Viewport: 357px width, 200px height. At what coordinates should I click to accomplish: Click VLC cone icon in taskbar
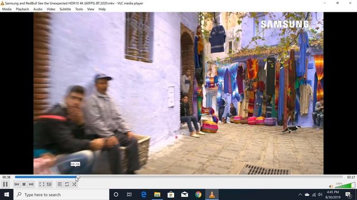[212, 194]
